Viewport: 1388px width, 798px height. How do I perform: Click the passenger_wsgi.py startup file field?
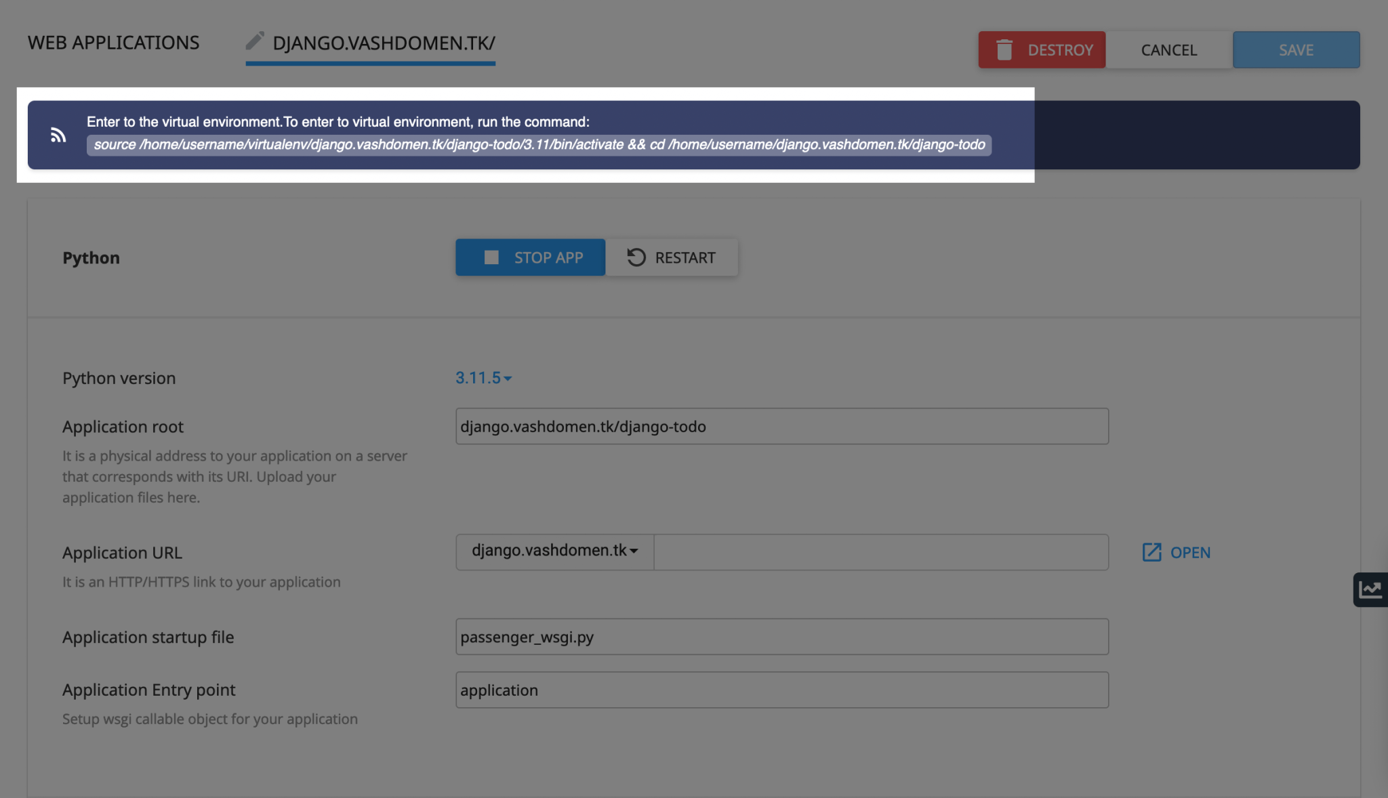(x=781, y=637)
